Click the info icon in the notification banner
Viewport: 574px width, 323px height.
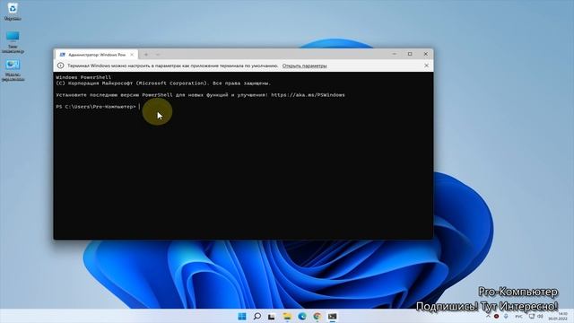pos(60,65)
